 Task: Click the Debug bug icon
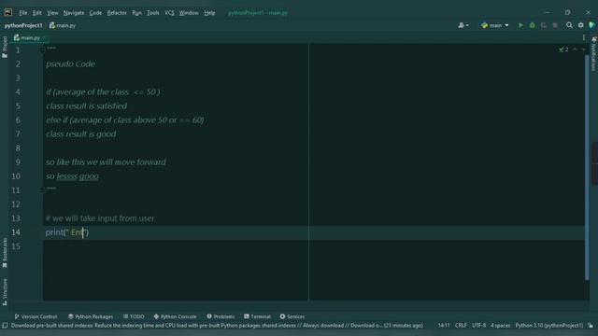(532, 25)
